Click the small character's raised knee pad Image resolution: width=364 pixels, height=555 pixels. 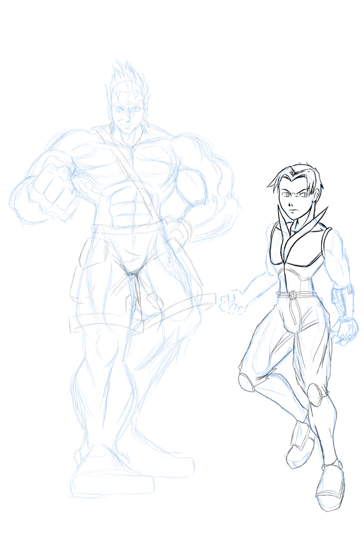[x=248, y=383]
